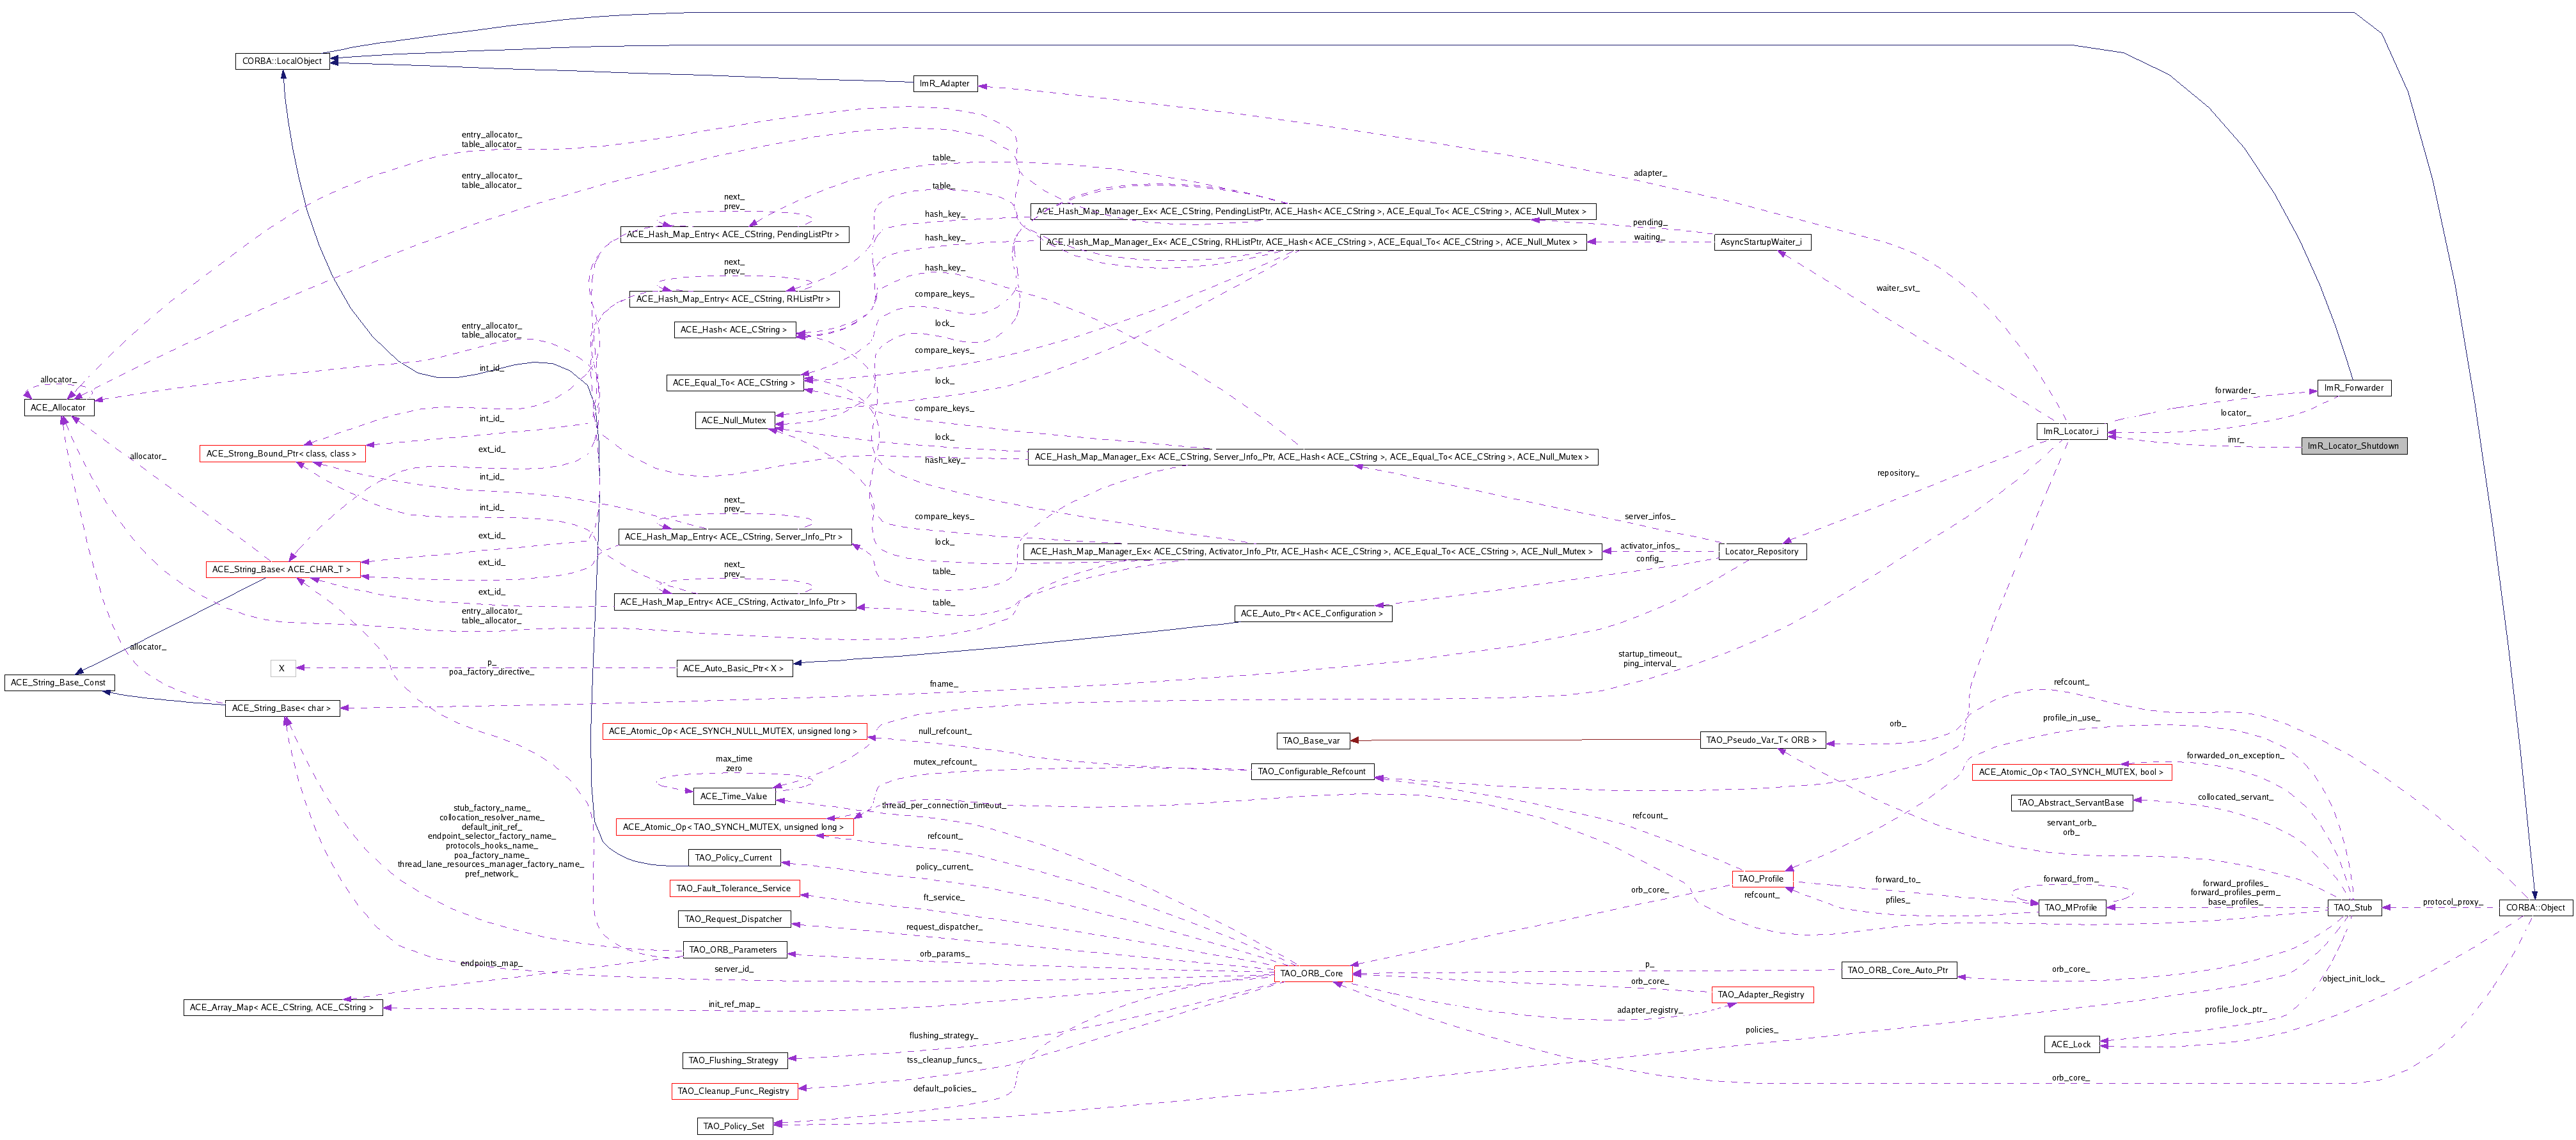This screenshot has width=2576, height=1140.
Task: Open the ACE_Lock class node
Action: click(2070, 1044)
